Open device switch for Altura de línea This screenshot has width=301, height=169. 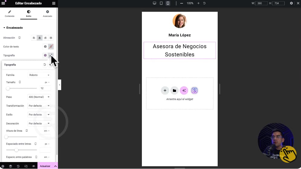27,131
